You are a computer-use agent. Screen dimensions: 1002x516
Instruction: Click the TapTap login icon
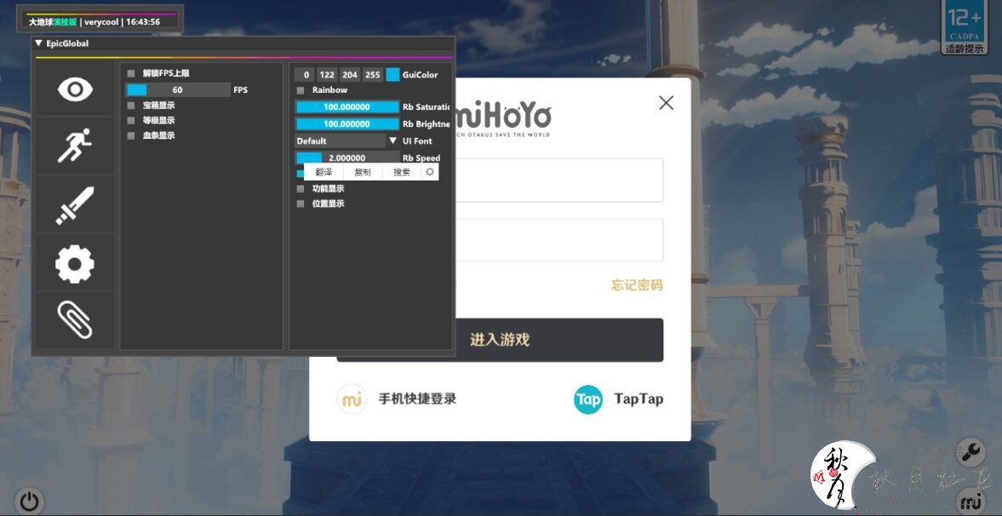coord(587,398)
